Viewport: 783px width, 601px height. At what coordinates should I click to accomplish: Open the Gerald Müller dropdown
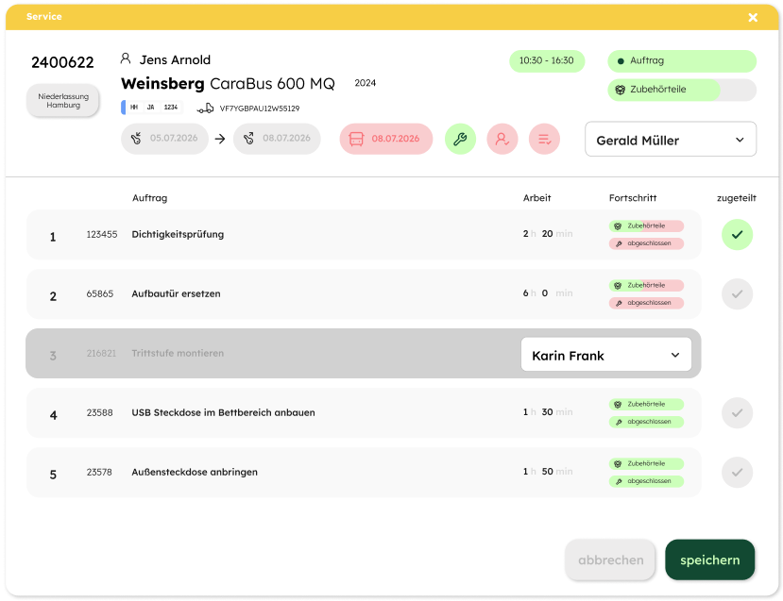(671, 140)
